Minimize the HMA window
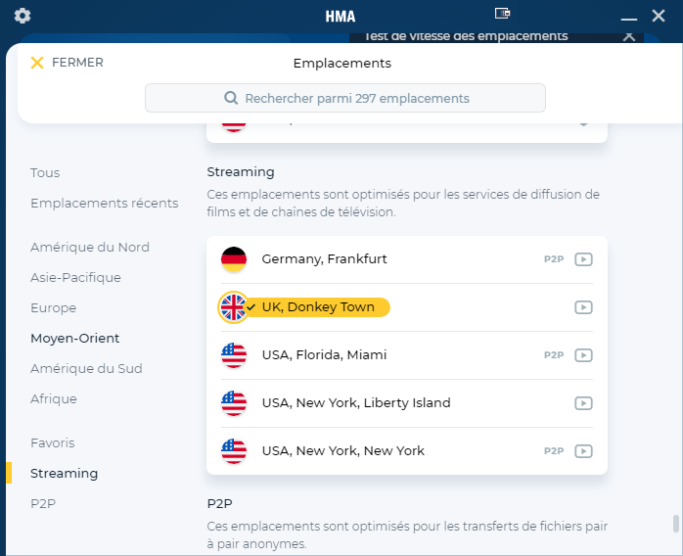The height and width of the screenshot is (556, 683). point(628,19)
